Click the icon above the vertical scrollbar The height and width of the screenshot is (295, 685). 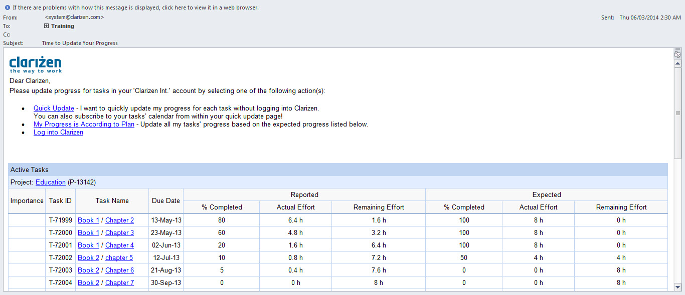tap(677, 54)
